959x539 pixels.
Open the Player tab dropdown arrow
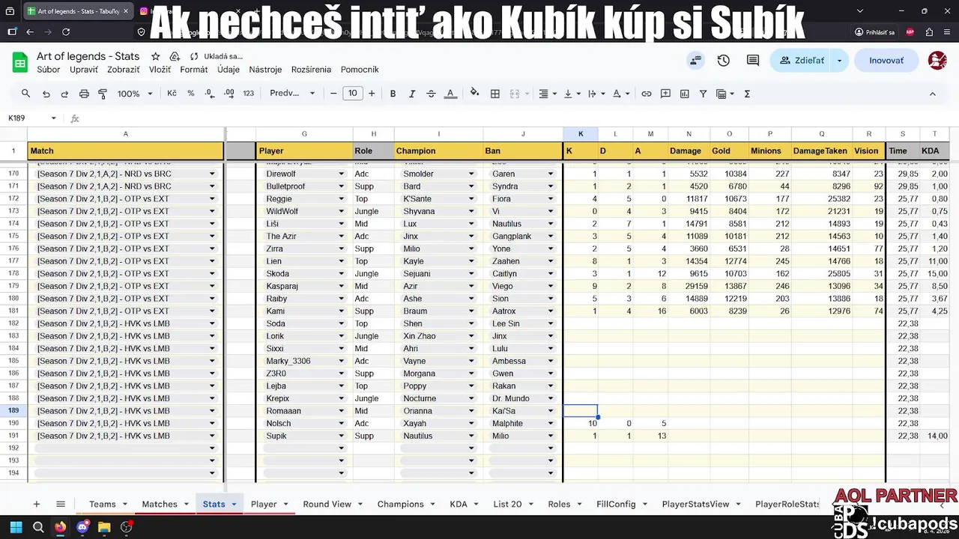(x=285, y=505)
